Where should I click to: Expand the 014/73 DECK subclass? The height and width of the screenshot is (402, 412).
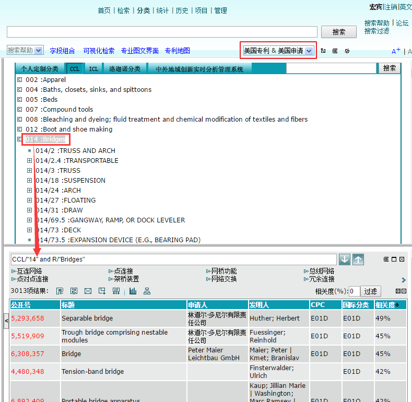coord(30,230)
